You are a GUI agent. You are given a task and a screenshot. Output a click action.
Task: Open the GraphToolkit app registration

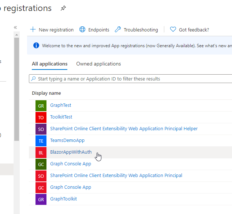(63, 199)
